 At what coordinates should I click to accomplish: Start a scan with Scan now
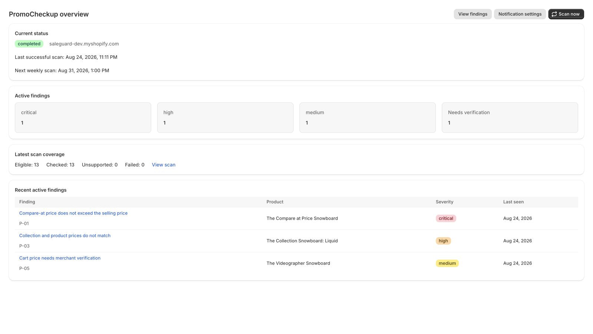(566, 14)
